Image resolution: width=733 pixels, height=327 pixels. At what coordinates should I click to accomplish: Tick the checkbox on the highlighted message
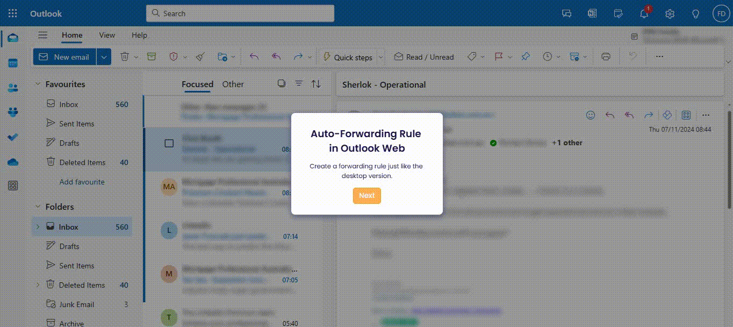pos(169,143)
